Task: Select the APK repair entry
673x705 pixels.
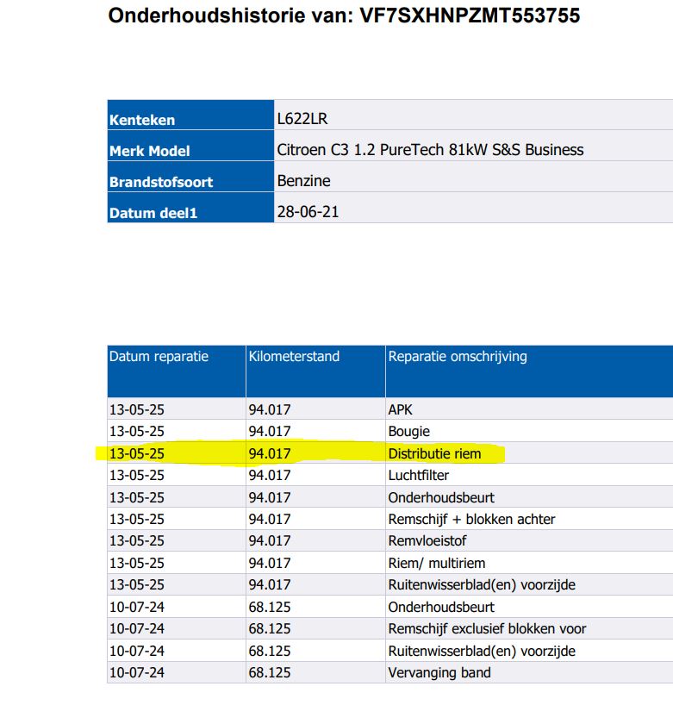Action: point(401,409)
